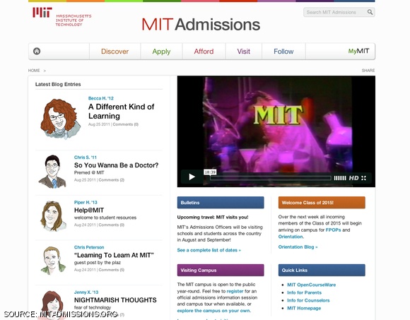Adjust the video volume bars
The height and width of the screenshot is (320, 410).
(x=340, y=178)
